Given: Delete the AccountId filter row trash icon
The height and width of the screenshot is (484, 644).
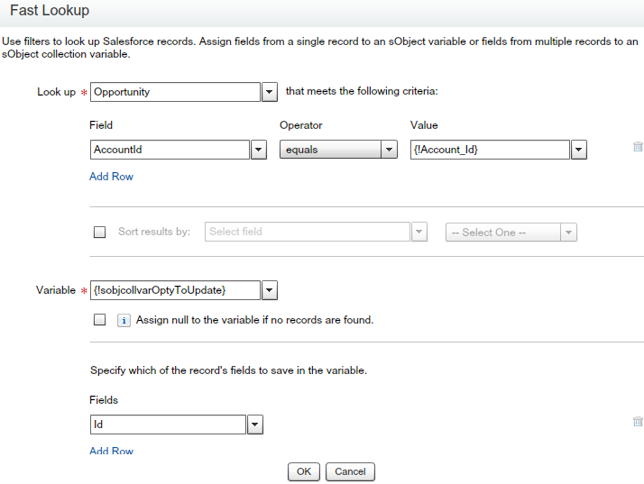Looking at the screenshot, I should pyautogui.click(x=638, y=146).
